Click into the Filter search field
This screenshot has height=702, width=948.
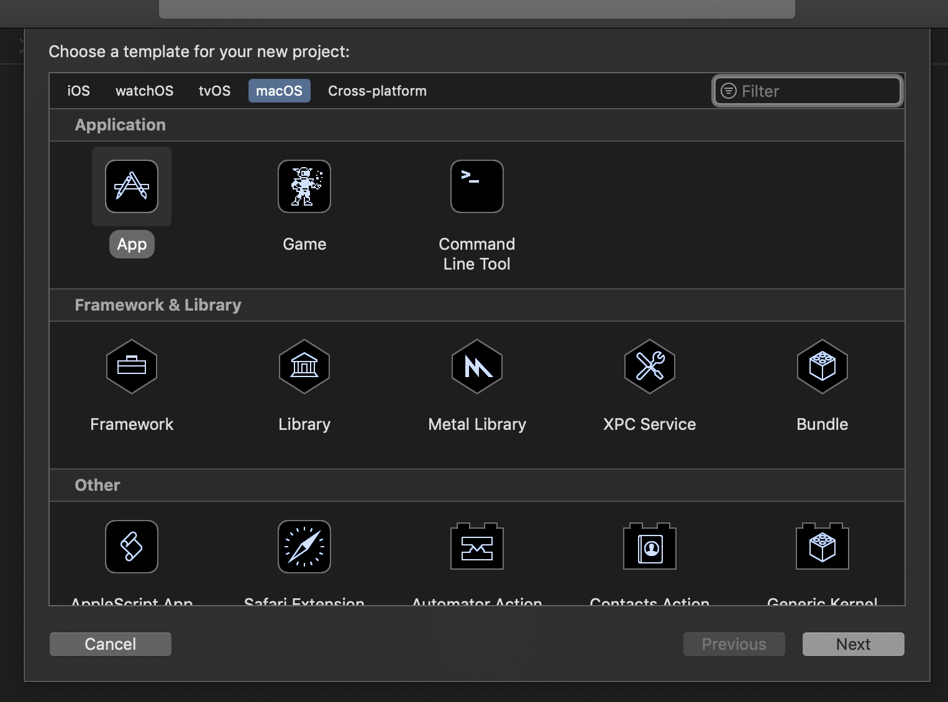click(x=814, y=91)
